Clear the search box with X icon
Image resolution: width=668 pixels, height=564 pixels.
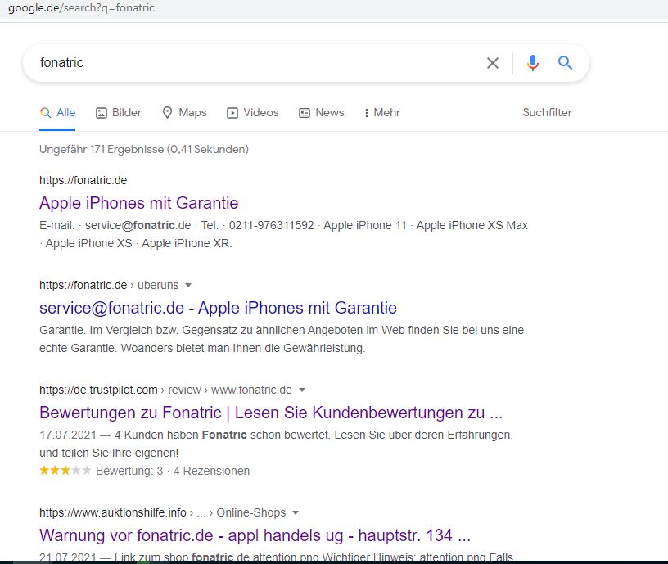coord(493,63)
